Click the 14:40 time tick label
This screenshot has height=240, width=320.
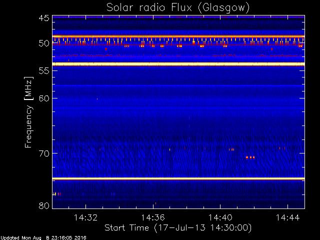click(x=220, y=217)
